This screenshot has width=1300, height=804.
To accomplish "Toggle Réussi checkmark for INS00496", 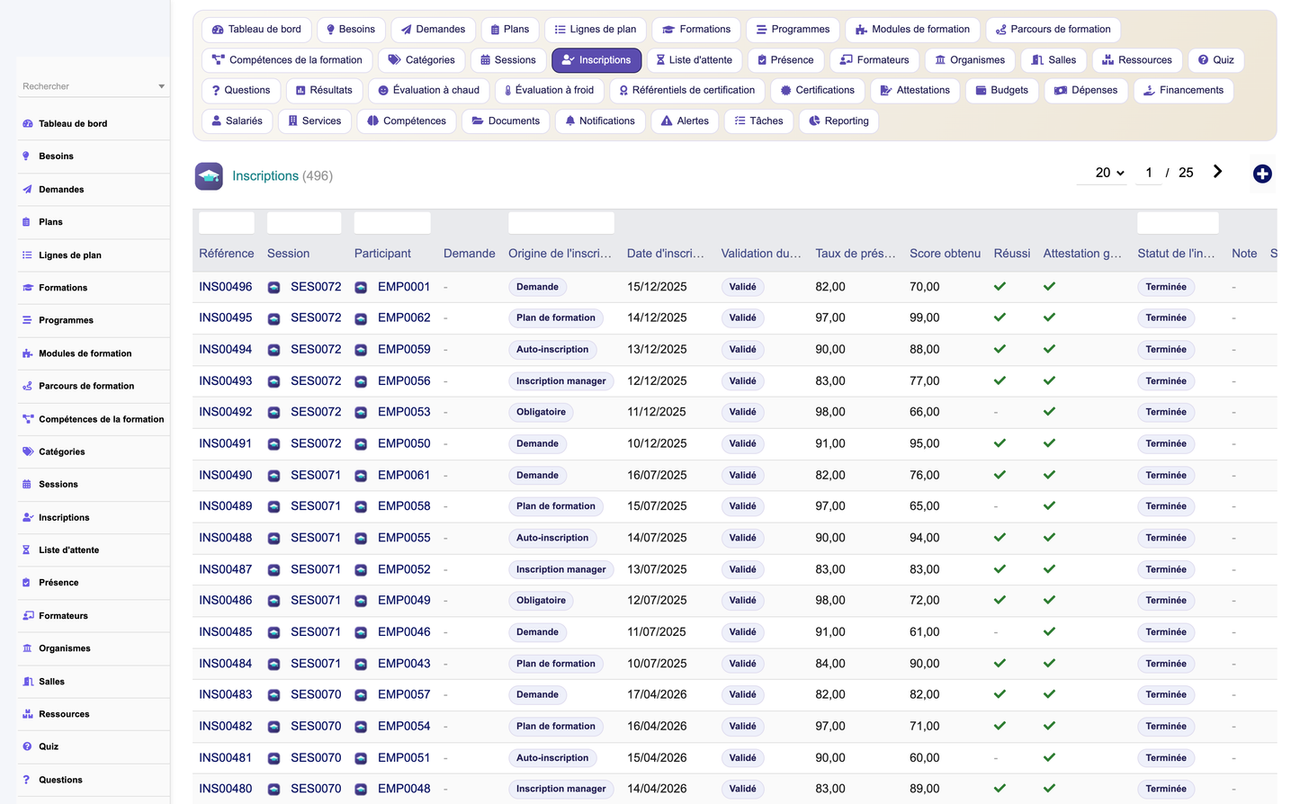I will pos(1000,287).
